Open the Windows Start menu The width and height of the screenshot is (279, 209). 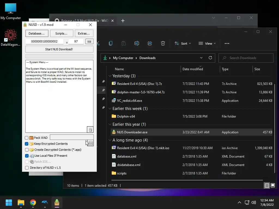coord(9,202)
